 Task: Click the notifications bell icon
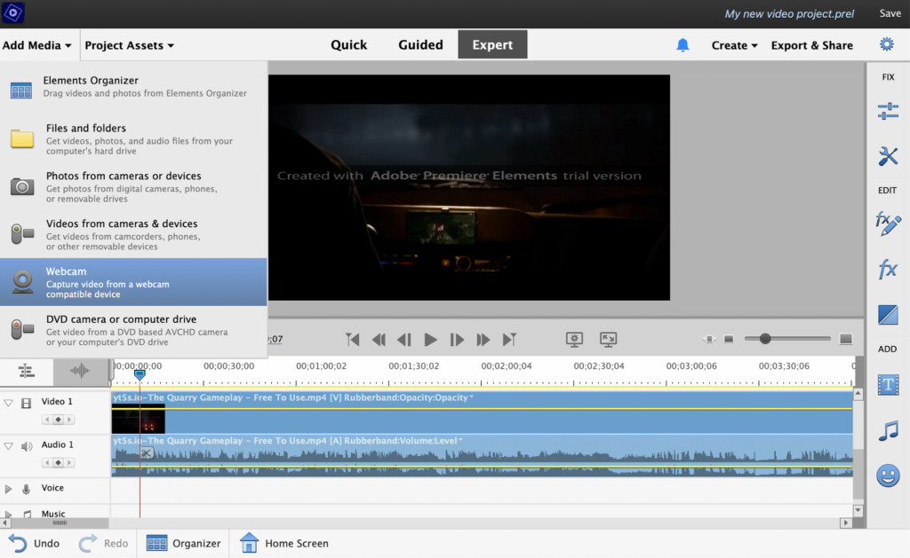(x=682, y=45)
